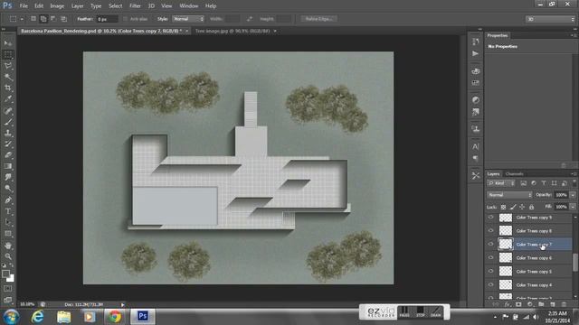Select the Horizontal Type tool
Viewport: 579px width, 325px height.
[8, 211]
